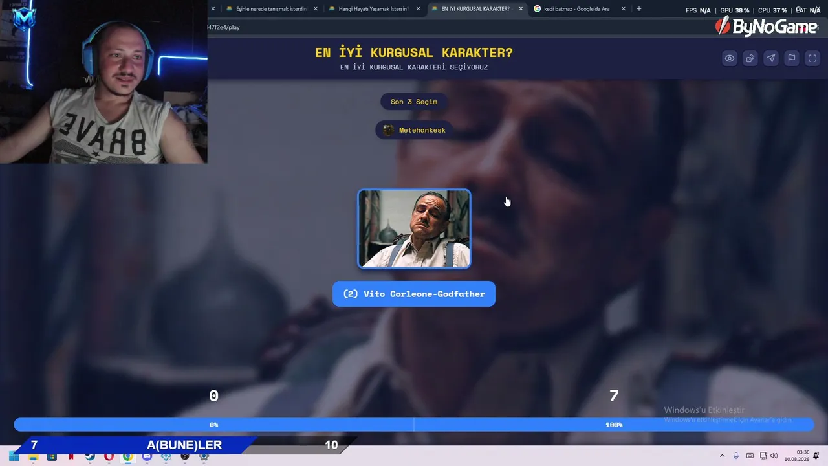Click the network icon in system tray
The width and height of the screenshot is (828, 466).
point(763,456)
